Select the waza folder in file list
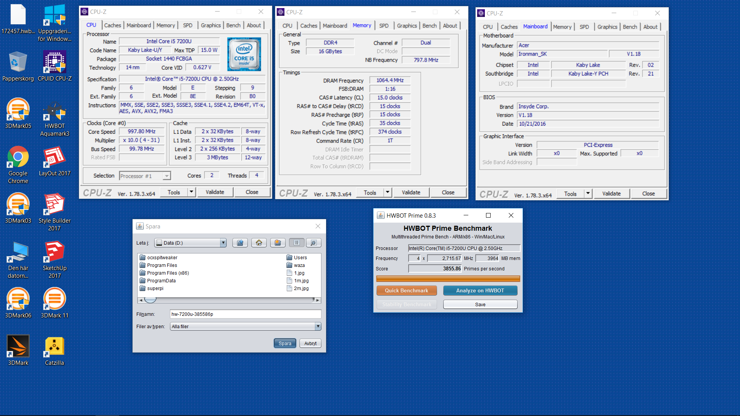 [295, 265]
